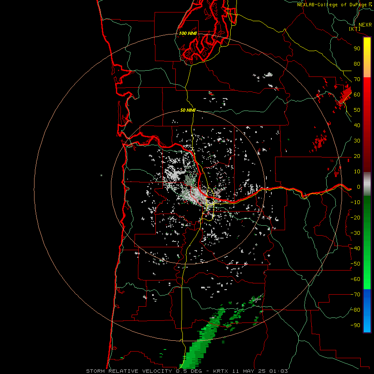Select the positive 40 scale label
This screenshot has height=374, width=374.
point(357,125)
